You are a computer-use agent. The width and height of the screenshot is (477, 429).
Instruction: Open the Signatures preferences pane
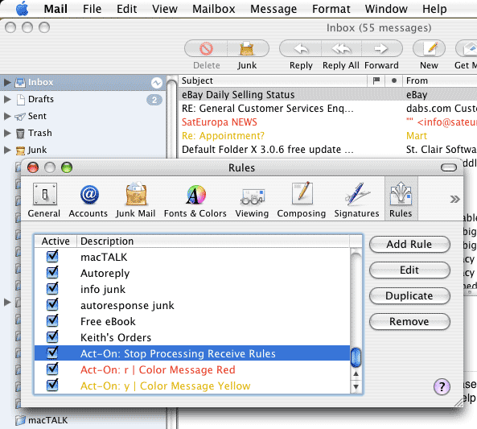click(x=356, y=200)
